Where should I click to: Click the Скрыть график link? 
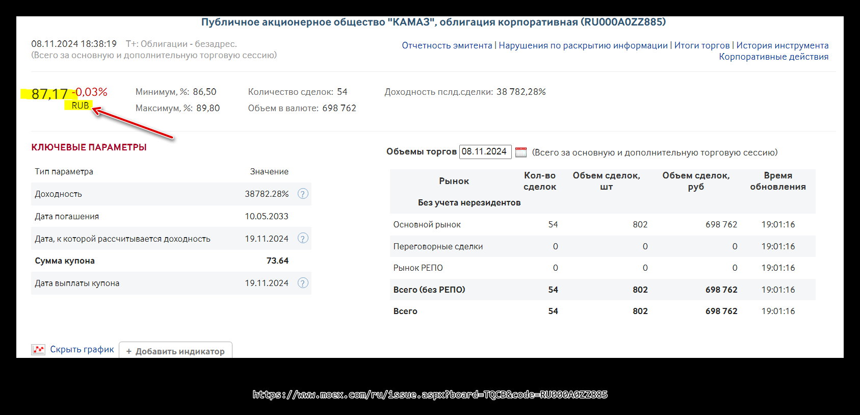click(x=82, y=349)
